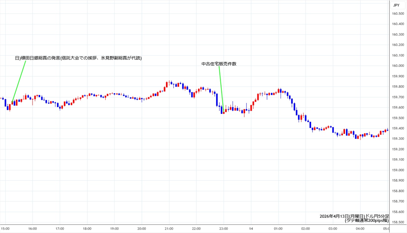Click the 160.000 price axis label

pos(397,66)
